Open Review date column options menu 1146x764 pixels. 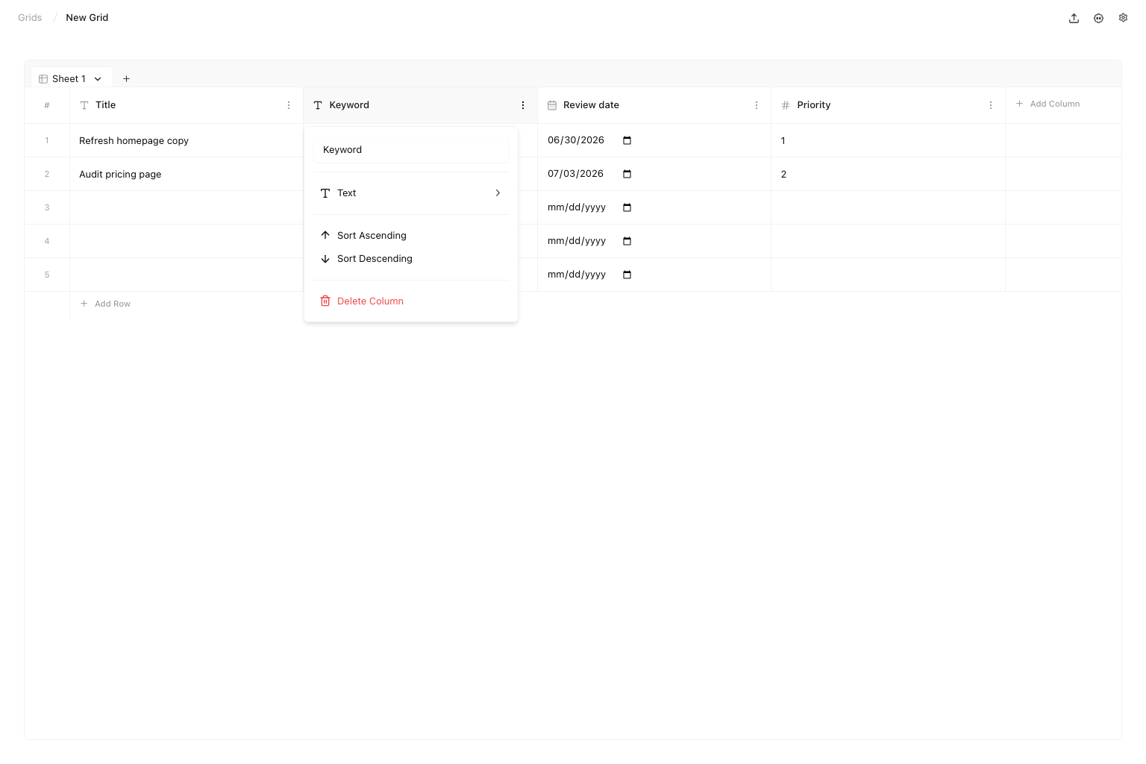pyautogui.click(x=757, y=105)
